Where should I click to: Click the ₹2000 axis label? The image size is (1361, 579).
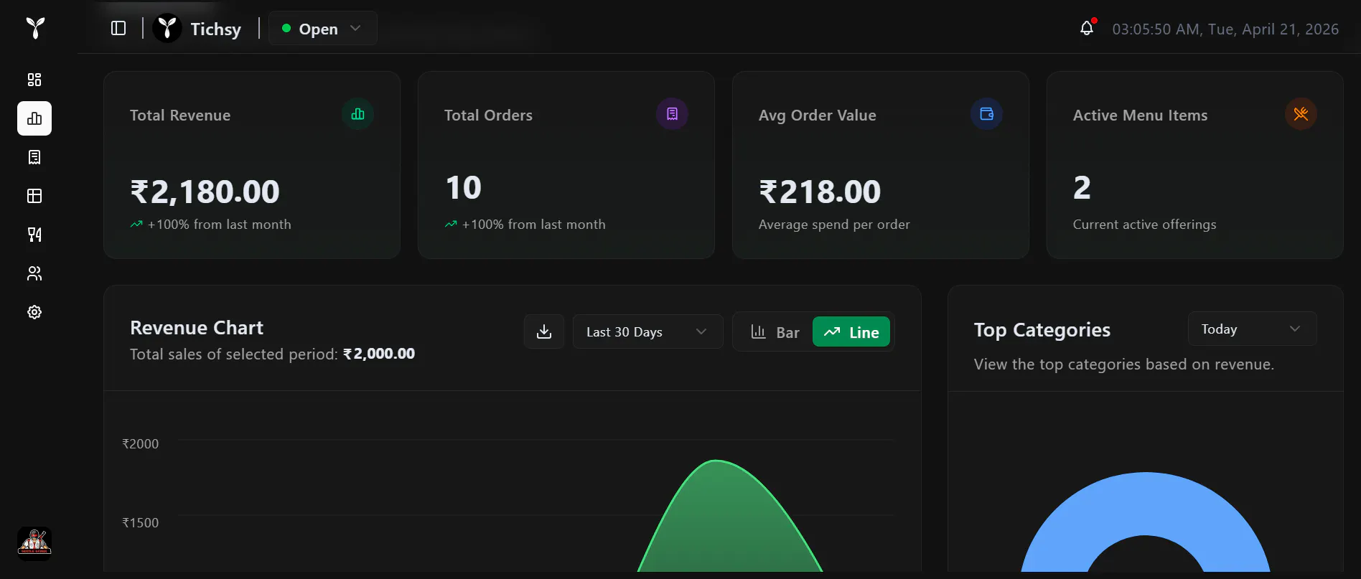coord(140,444)
